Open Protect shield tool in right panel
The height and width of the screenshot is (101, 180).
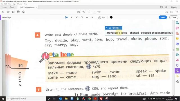point(177,65)
